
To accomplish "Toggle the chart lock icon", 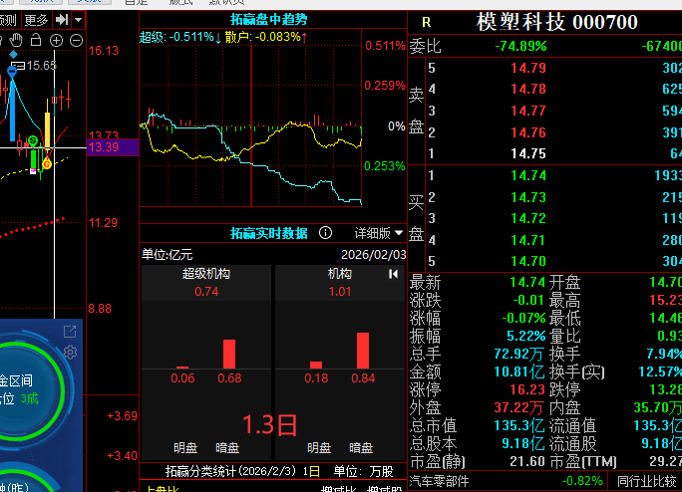I will (x=36, y=40).
